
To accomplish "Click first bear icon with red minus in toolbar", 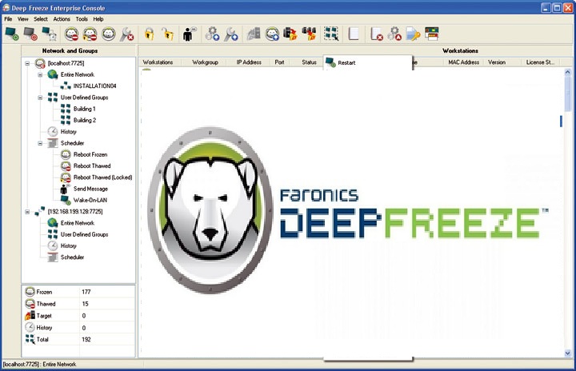I will (x=71, y=34).
